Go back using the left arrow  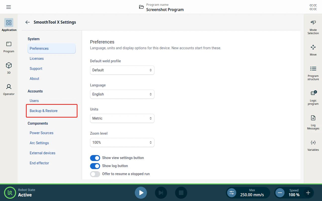pos(27,22)
